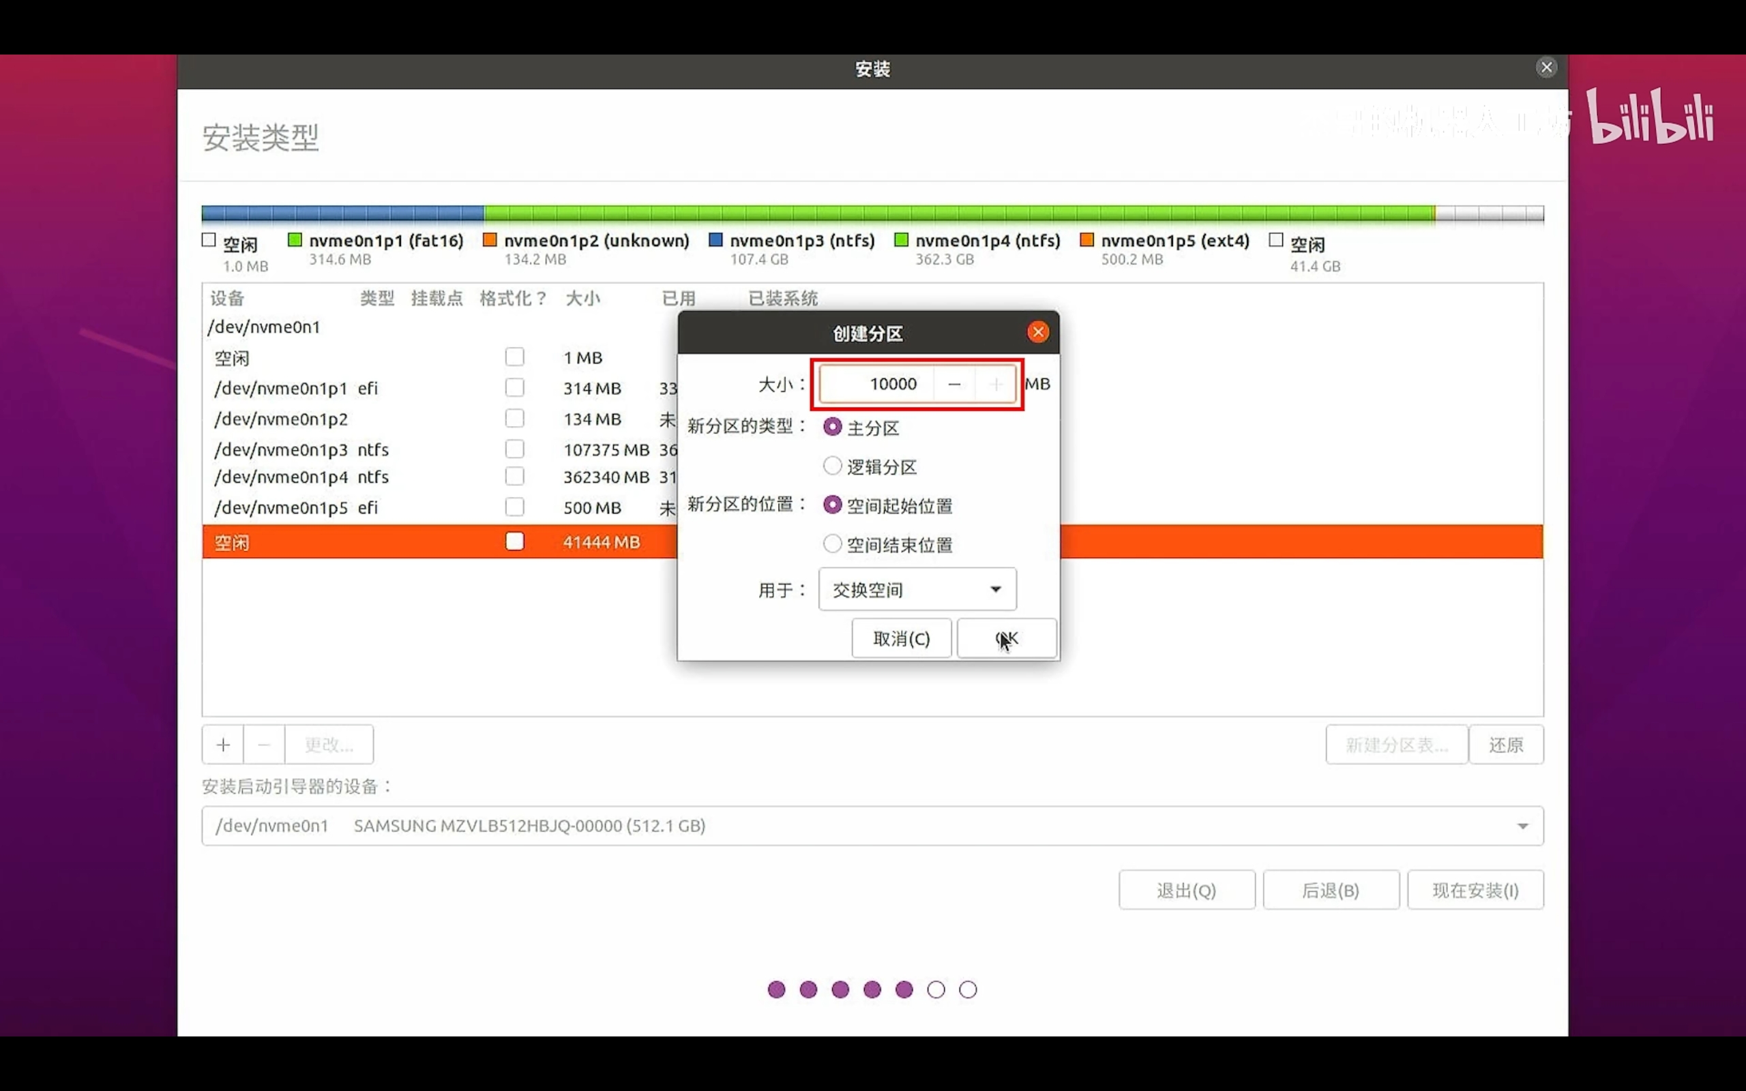This screenshot has width=1746, height=1091.
Task: Close the 创建分区 dialog with the red X
Action: click(x=1037, y=332)
